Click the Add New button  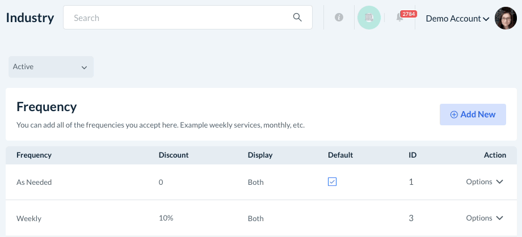pos(473,115)
